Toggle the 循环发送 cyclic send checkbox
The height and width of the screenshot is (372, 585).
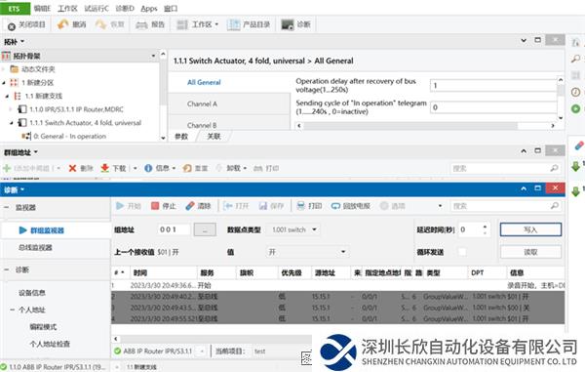pyautogui.click(x=462, y=252)
